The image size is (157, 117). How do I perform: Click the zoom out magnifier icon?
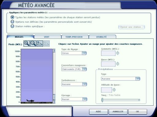point(33,43)
